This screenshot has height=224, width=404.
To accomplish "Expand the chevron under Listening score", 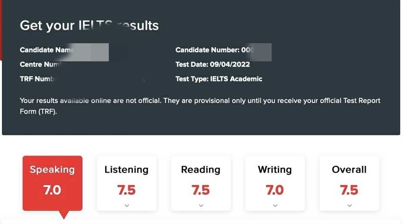I will tap(127, 205).
